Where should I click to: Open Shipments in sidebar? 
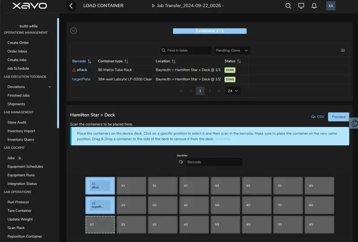click(16, 104)
